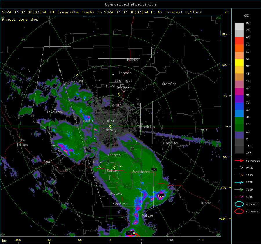Click the red forecast ellipse legend
Viewport: 261px width, 244px height.
tap(239, 211)
